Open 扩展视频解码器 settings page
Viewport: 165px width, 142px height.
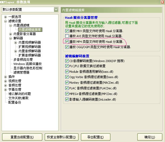pyautogui.click(x=30, y=47)
